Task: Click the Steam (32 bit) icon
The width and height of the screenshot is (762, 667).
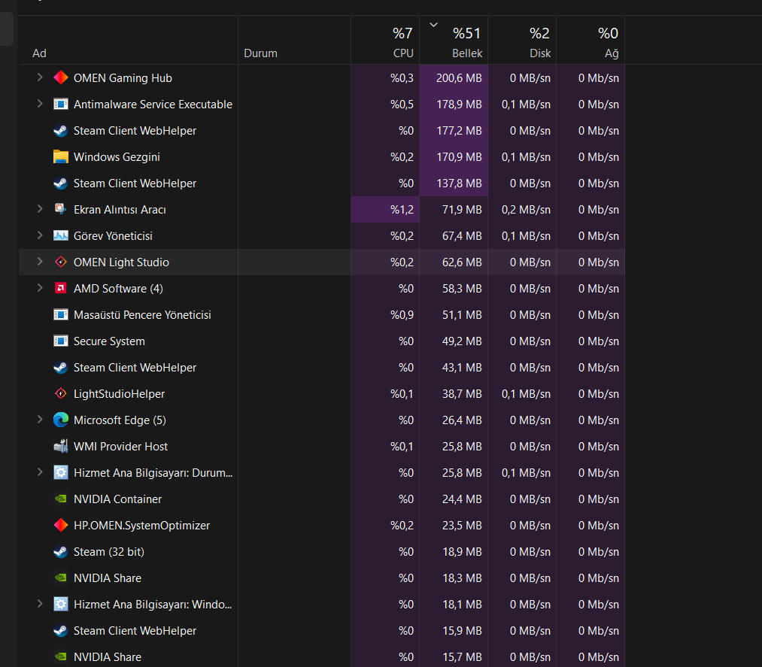Action: (x=61, y=551)
